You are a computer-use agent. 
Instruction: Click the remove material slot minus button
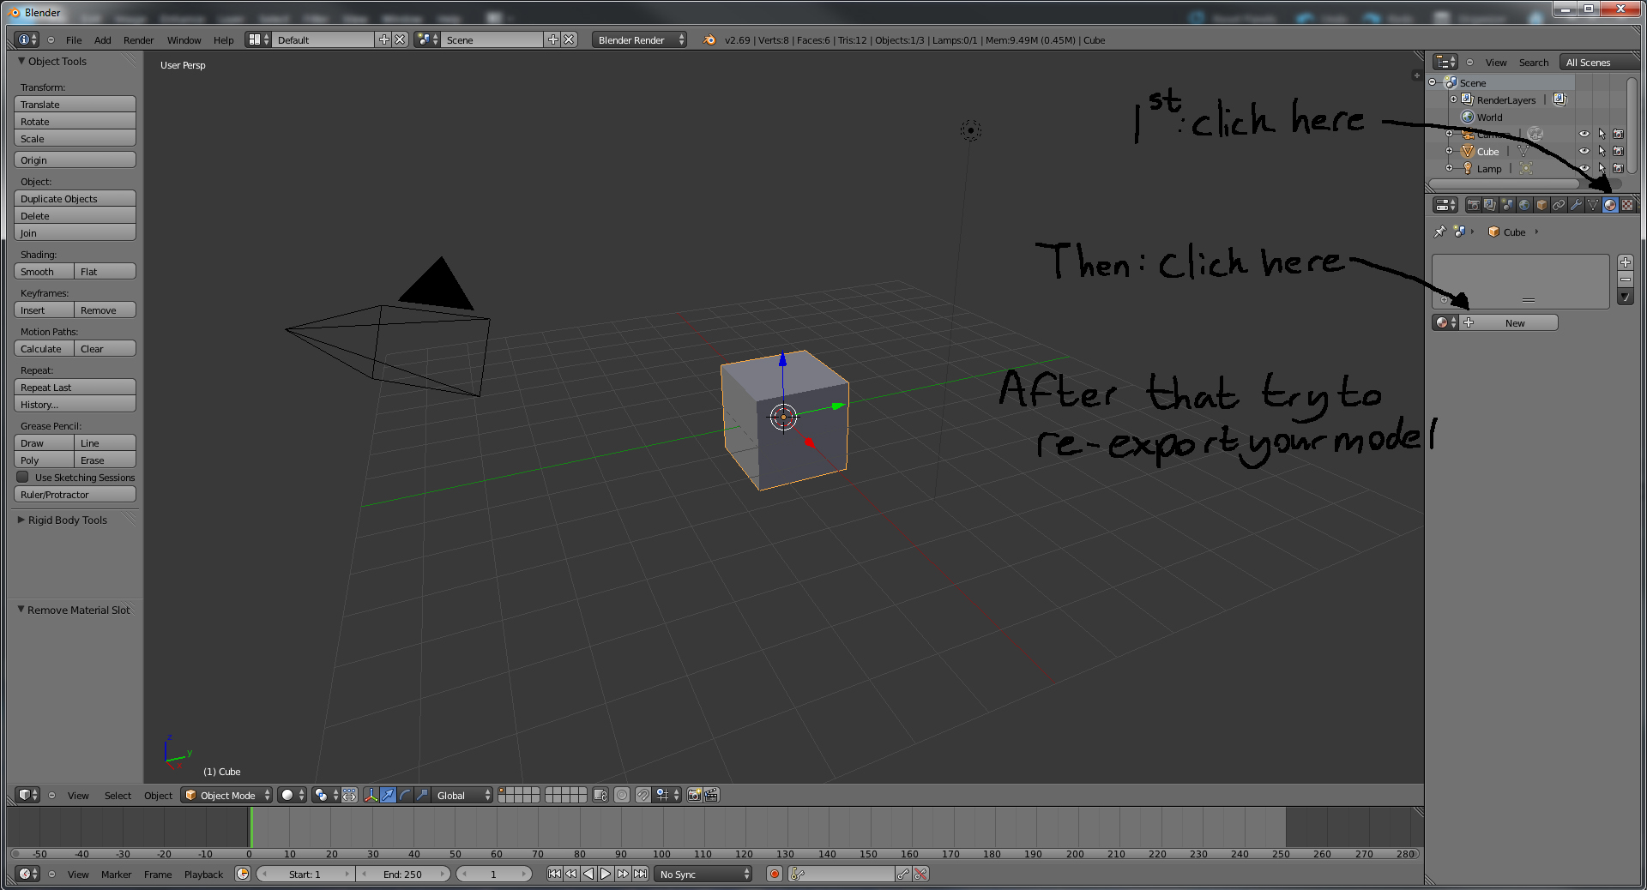click(x=1626, y=280)
